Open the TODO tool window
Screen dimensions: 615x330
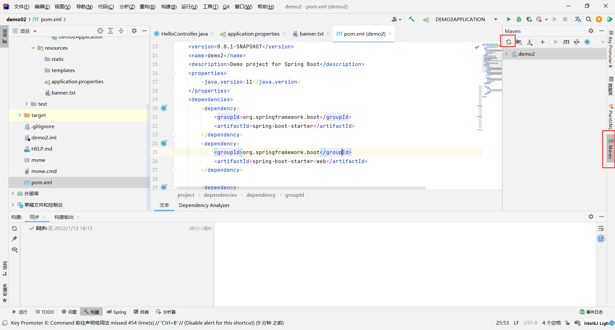pyautogui.click(x=45, y=312)
